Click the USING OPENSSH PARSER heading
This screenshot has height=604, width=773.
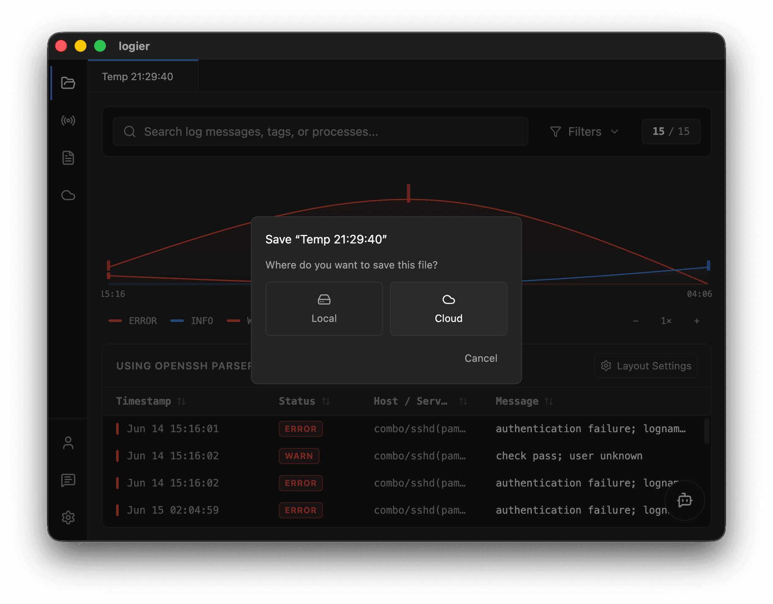(184, 366)
